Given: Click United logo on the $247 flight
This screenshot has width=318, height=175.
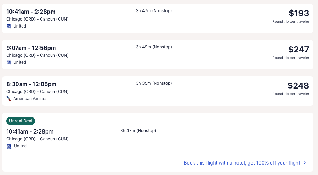Looking at the screenshot, I should point(9,62).
